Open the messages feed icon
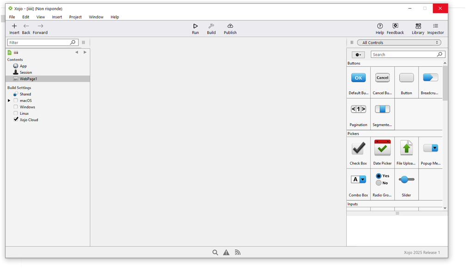This screenshot has width=466, height=268. (238, 252)
